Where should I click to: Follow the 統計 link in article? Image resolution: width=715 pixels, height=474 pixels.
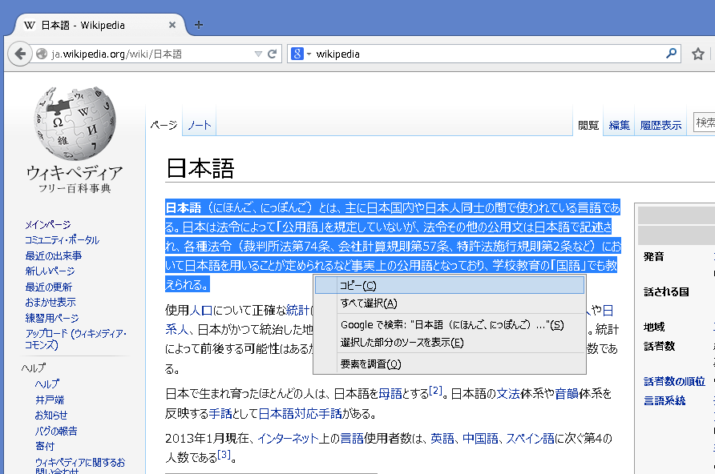[x=297, y=311]
